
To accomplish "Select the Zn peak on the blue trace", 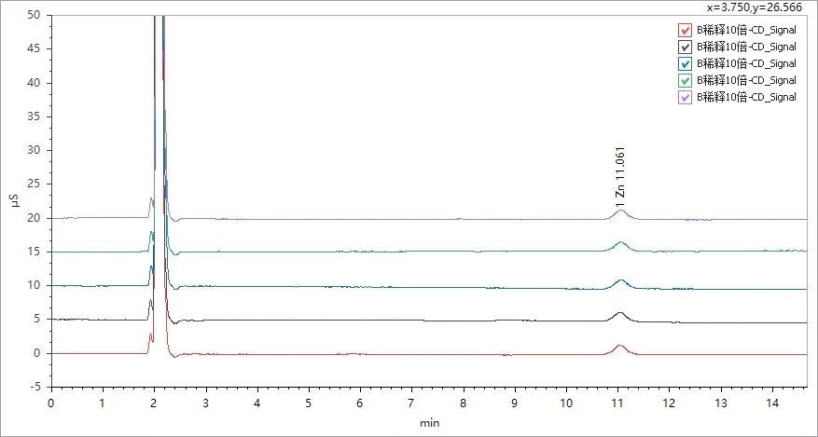I will [621, 280].
